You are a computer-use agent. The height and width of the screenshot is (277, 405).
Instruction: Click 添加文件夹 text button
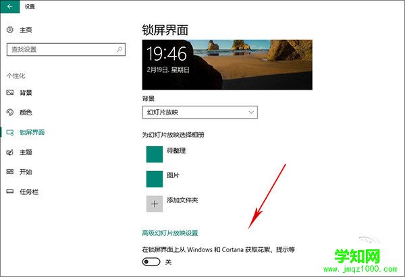pos(182,200)
